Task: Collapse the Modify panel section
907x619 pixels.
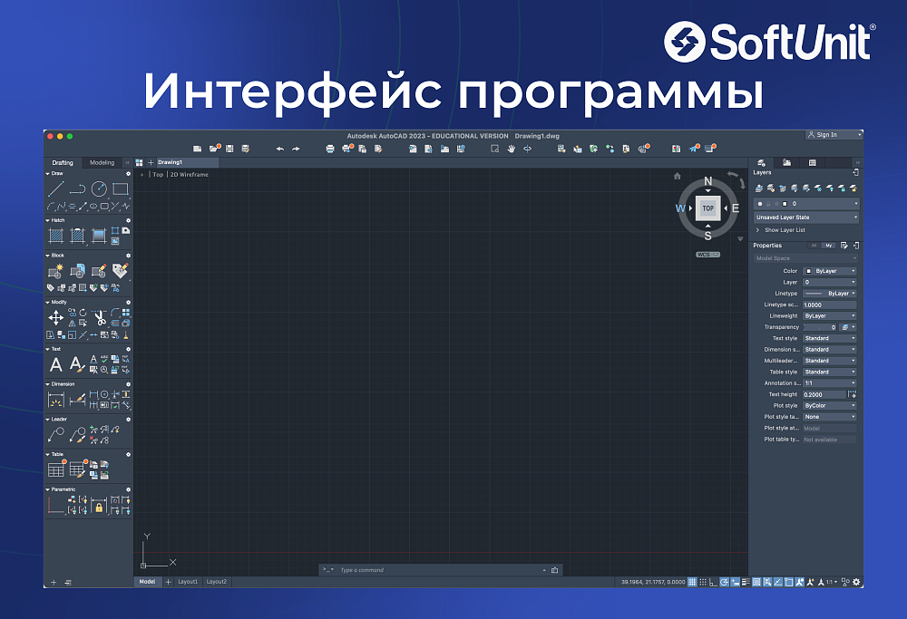Action: pyautogui.click(x=47, y=303)
